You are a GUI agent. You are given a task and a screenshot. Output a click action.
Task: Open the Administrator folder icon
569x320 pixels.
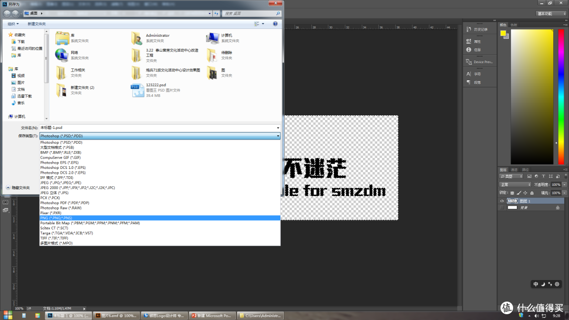pyautogui.click(x=137, y=38)
